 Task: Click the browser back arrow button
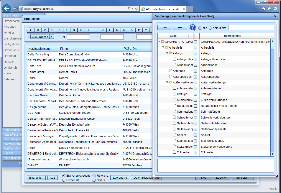(x=6, y=8)
